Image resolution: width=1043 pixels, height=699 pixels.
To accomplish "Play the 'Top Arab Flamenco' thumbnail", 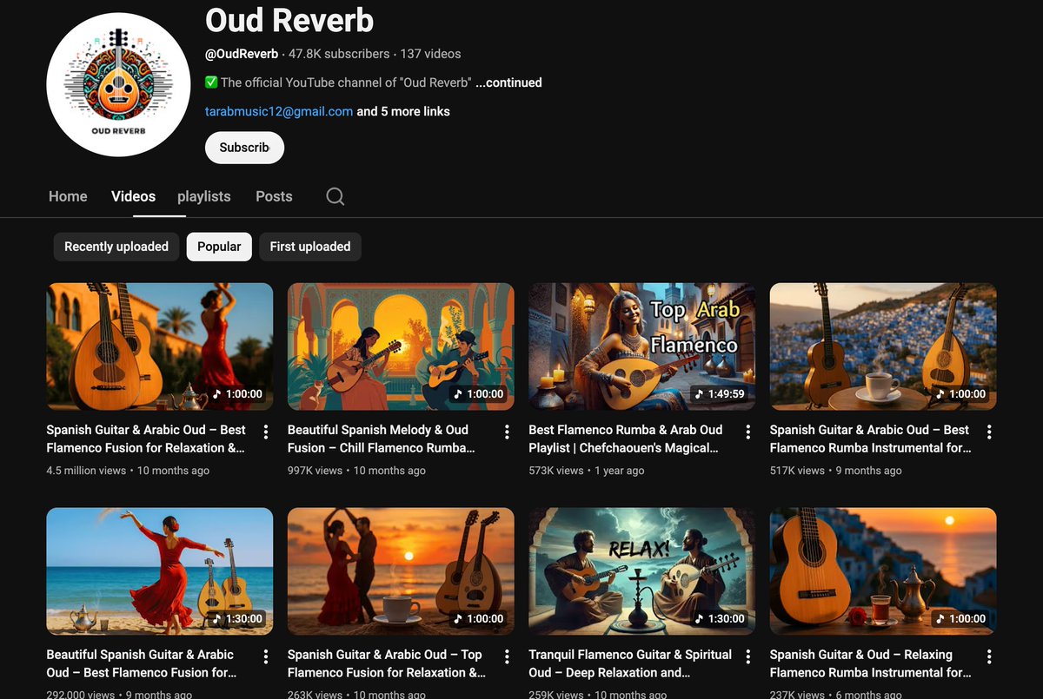I will coord(641,346).
